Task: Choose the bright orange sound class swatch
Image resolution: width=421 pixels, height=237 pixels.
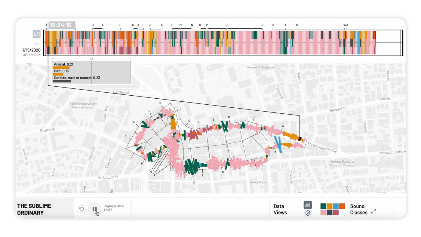Action: click(342, 206)
